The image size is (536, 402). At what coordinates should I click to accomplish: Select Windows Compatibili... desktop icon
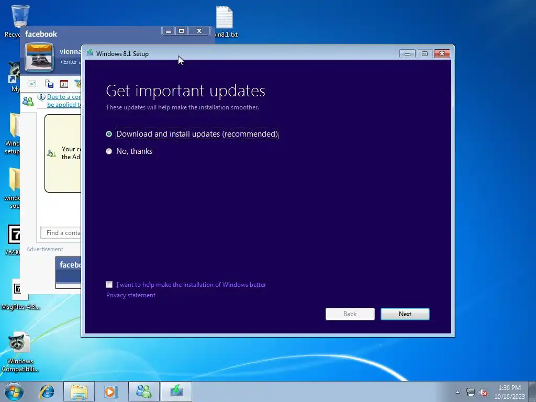pyautogui.click(x=20, y=352)
